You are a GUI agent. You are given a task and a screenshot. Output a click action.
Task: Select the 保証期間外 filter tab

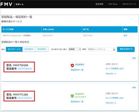click(42, 49)
